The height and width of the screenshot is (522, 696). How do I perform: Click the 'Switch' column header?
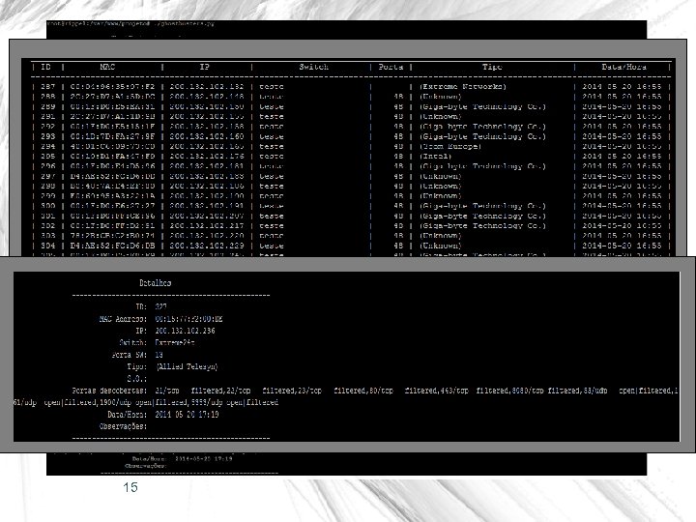click(x=313, y=67)
